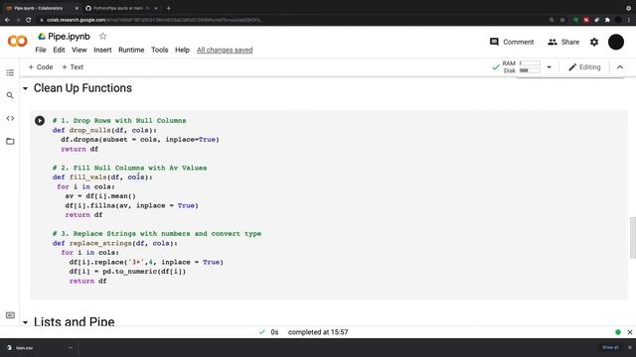Open the find and replace sidebar panel
This screenshot has width=636, height=357.
pyautogui.click(x=10, y=95)
